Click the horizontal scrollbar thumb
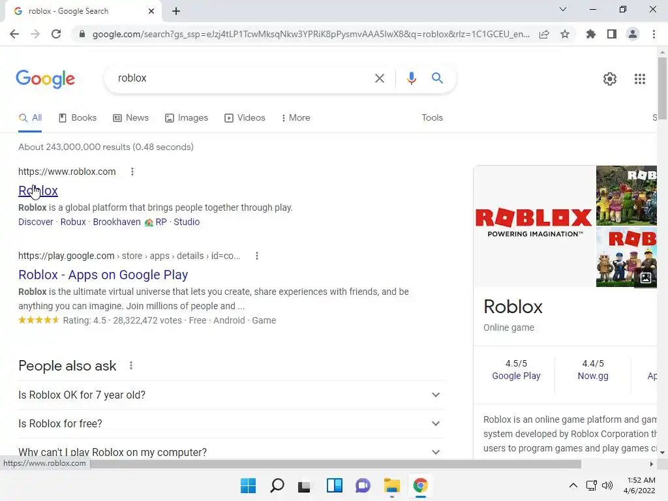The height and width of the screenshot is (501, 668). tap(335, 464)
